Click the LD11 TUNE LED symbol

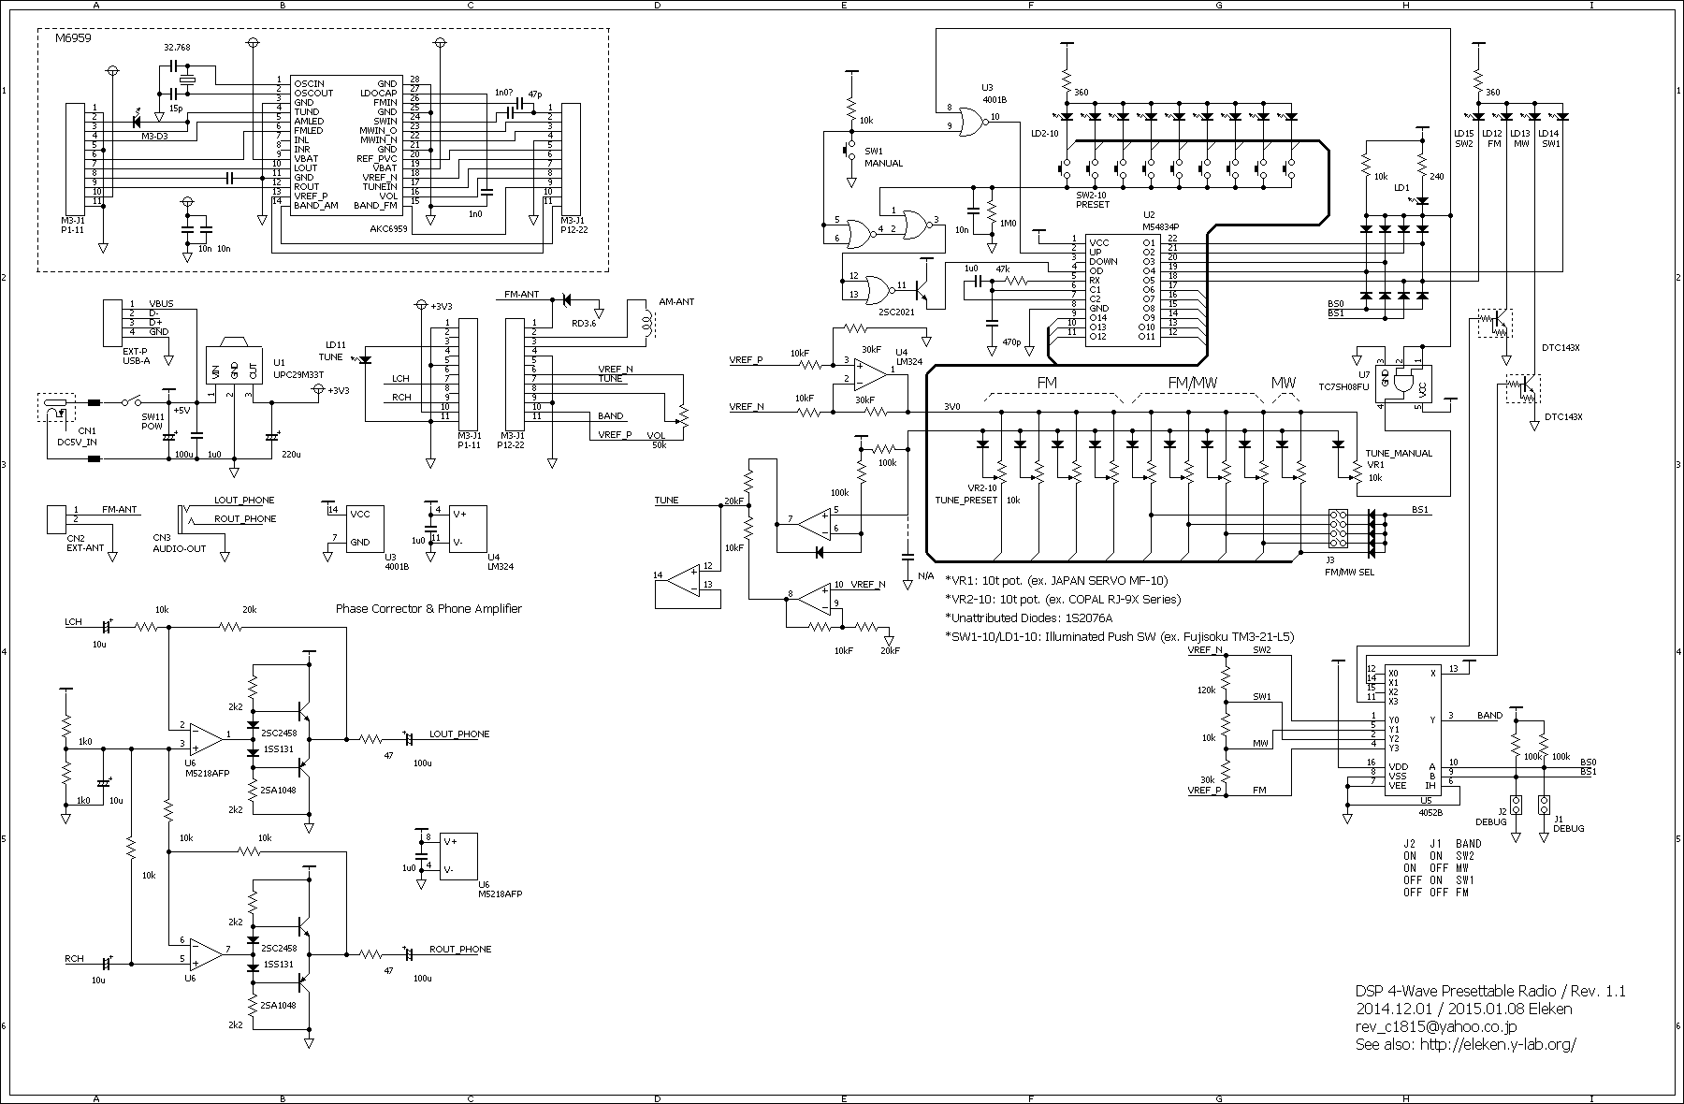365,360
